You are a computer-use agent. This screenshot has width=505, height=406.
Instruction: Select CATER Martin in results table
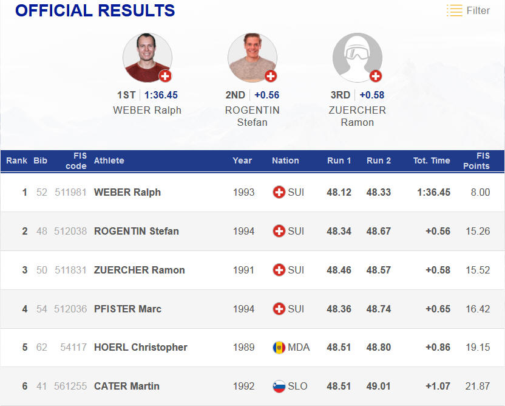click(x=127, y=387)
